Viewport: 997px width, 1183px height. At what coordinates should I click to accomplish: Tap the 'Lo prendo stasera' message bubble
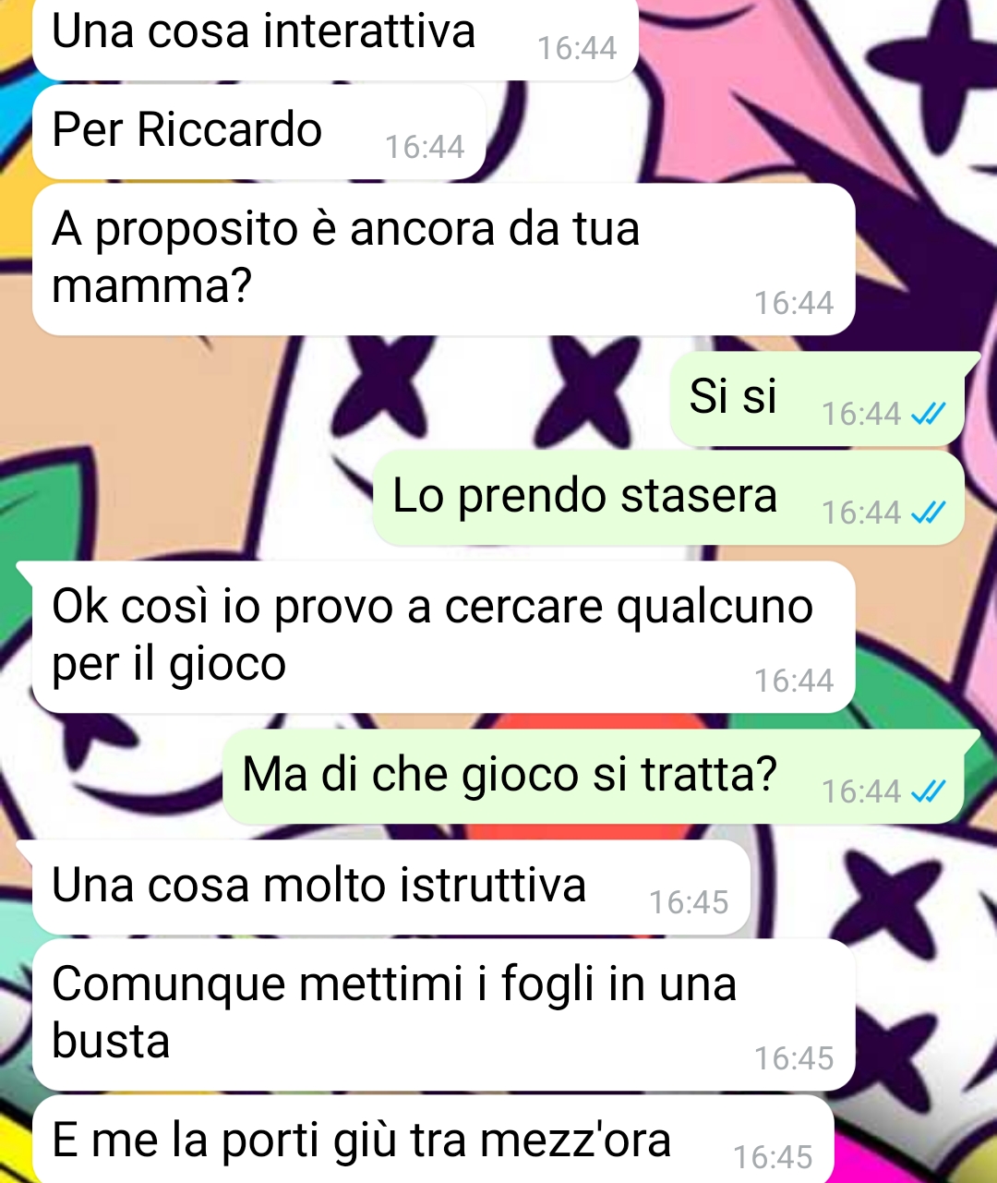pyautogui.click(x=668, y=498)
